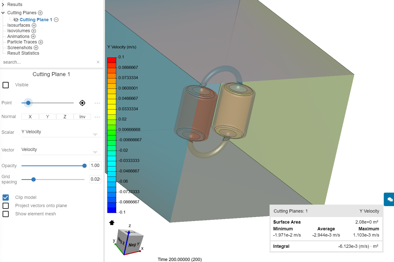Add a new screenshot
394x262 pixels.
click(x=36, y=48)
